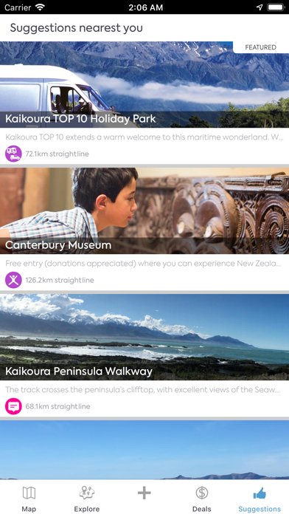View the coastal peninsula photo
This screenshot has width=289, height=514.
click(x=144, y=337)
